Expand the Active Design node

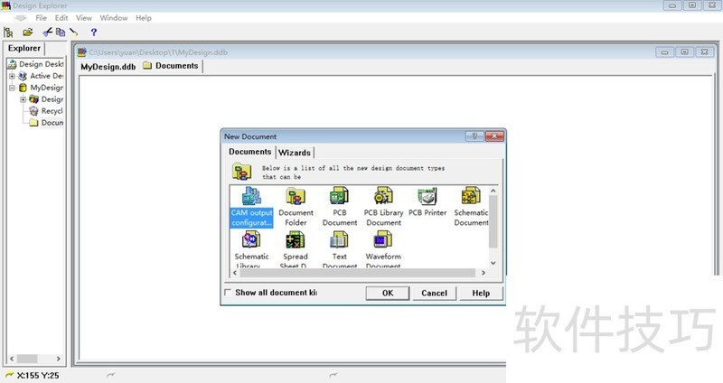point(13,76)
